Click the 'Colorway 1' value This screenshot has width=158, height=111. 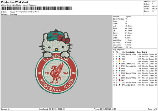pyautogui.click(x=14, y=14)
